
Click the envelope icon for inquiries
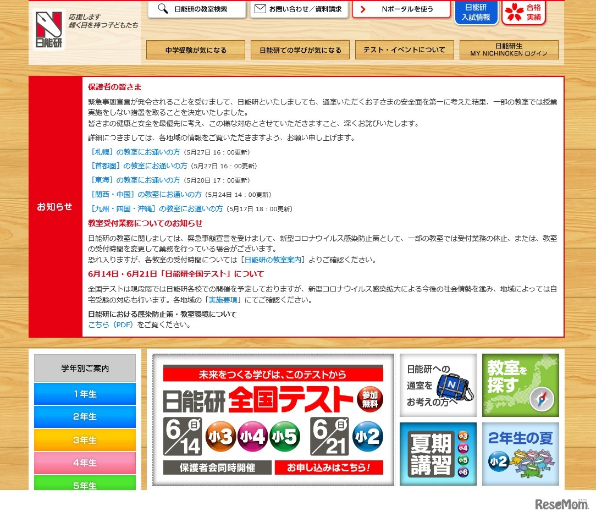(x=260, y=9)
